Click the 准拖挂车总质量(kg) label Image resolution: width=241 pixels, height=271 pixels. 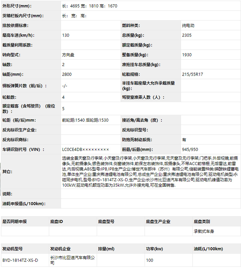point(141,65)
